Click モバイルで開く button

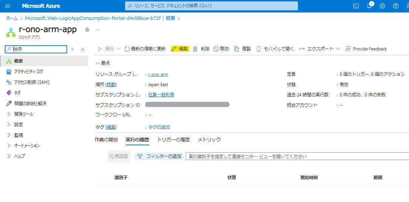275,49
